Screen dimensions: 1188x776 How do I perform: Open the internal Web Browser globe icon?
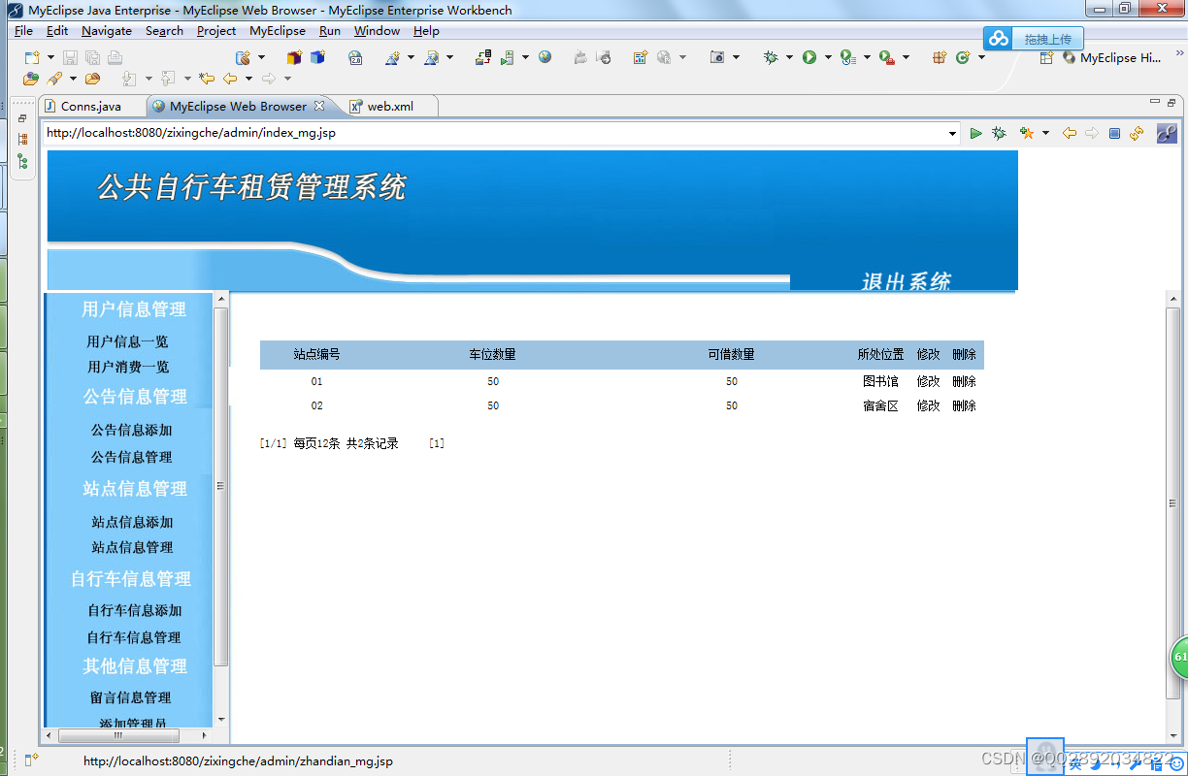pyautogui.click(x=544, y=56)
